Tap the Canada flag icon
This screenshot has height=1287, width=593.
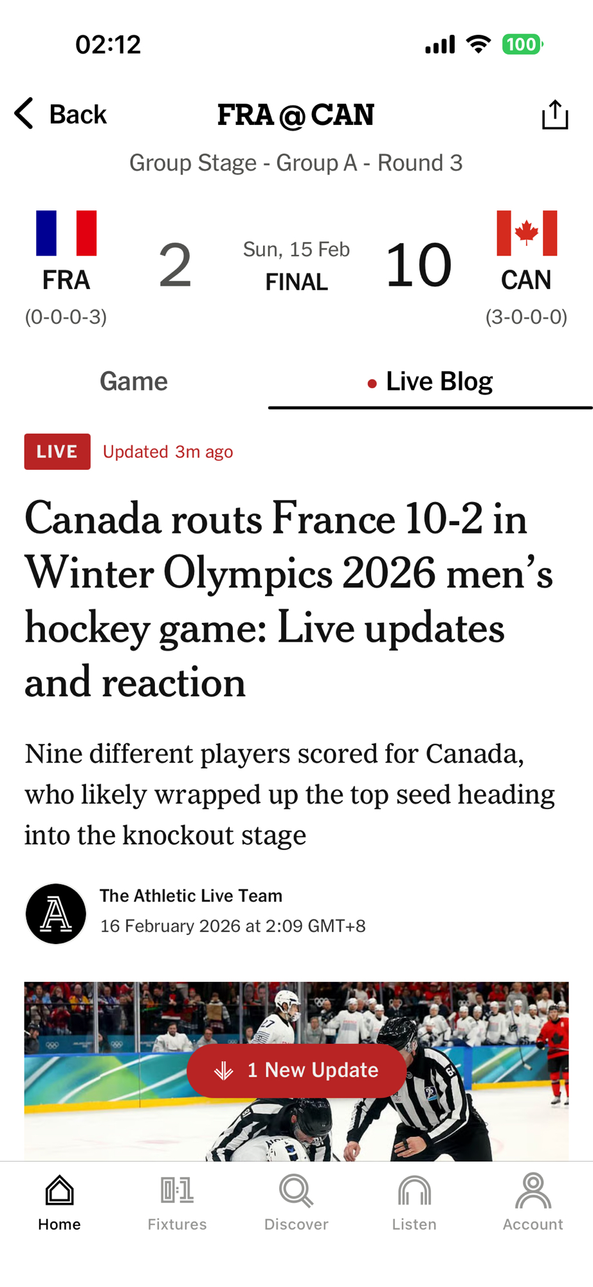527,233
